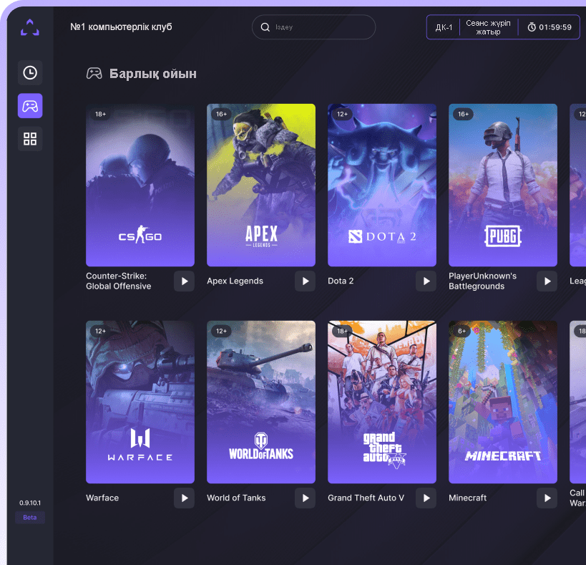Click the 16+ badge on PUBG
The width and height of the screenshot is (586, 565).
pos(463,114)
